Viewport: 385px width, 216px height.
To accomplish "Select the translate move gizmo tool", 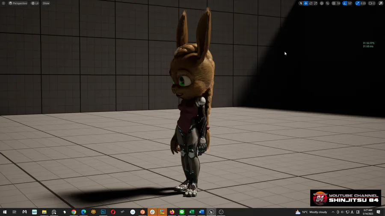I will pos(306,3).
